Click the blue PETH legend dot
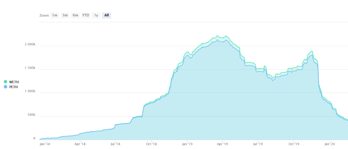The height and width of the screenshot is (149, 348). pos(5,87)
